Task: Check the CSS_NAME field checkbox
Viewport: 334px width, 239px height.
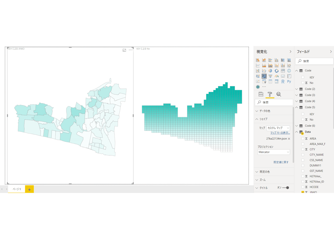Action: (x=303, y=160)
